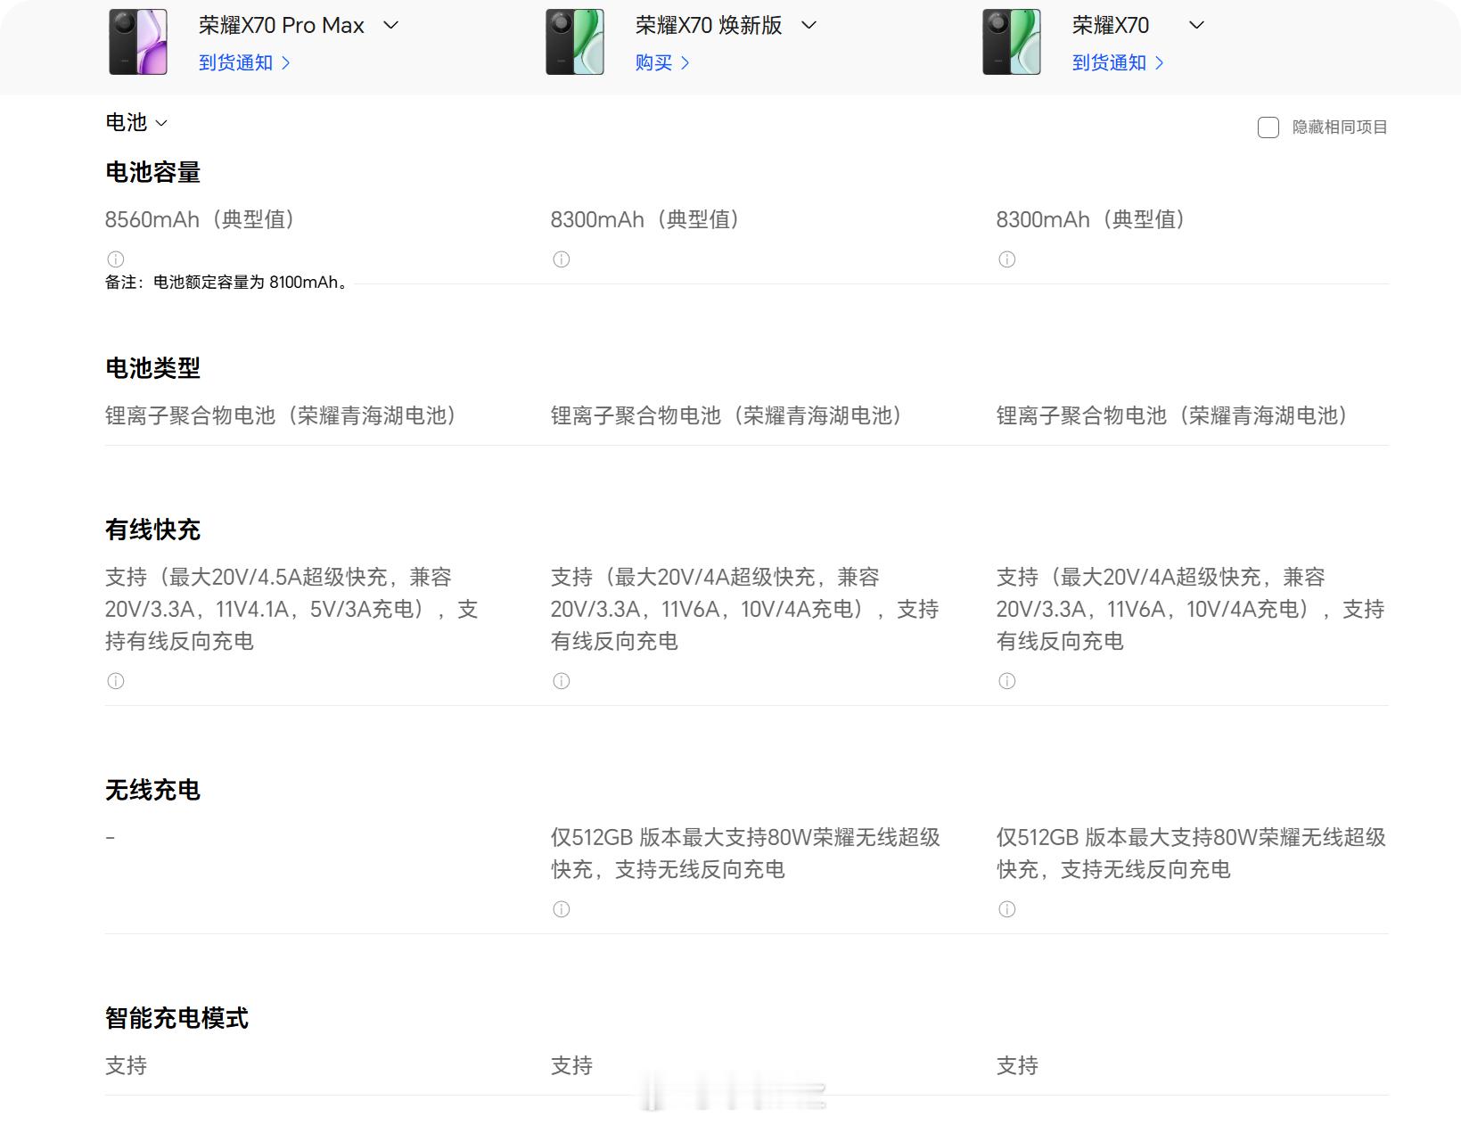Screen dimensions: 1461x1125
Task: Click 购买 for 荣耀X70 焕新版
Action: pos(662,62)
